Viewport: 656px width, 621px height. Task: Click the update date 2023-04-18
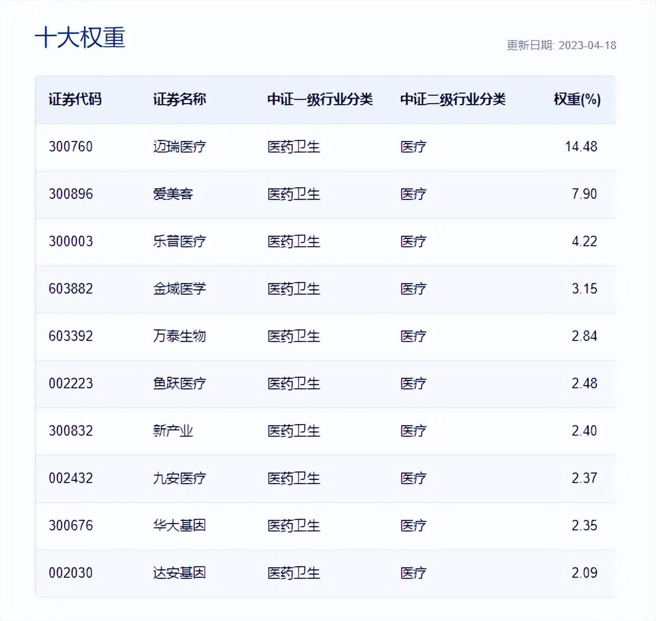[x=563, y=46]
